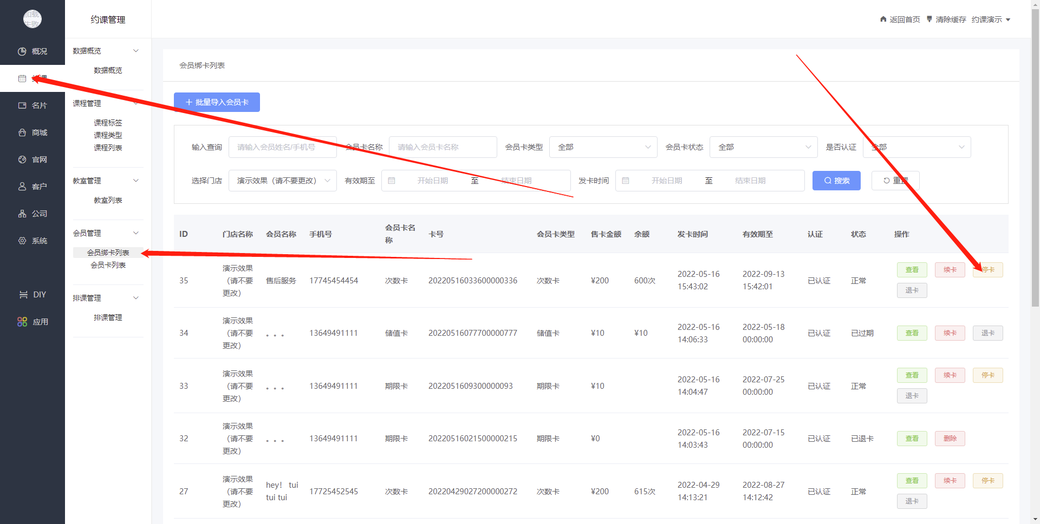Open the 是否认证 dropdown
The width and height of the screenshot is (1040, 524).
916,147
